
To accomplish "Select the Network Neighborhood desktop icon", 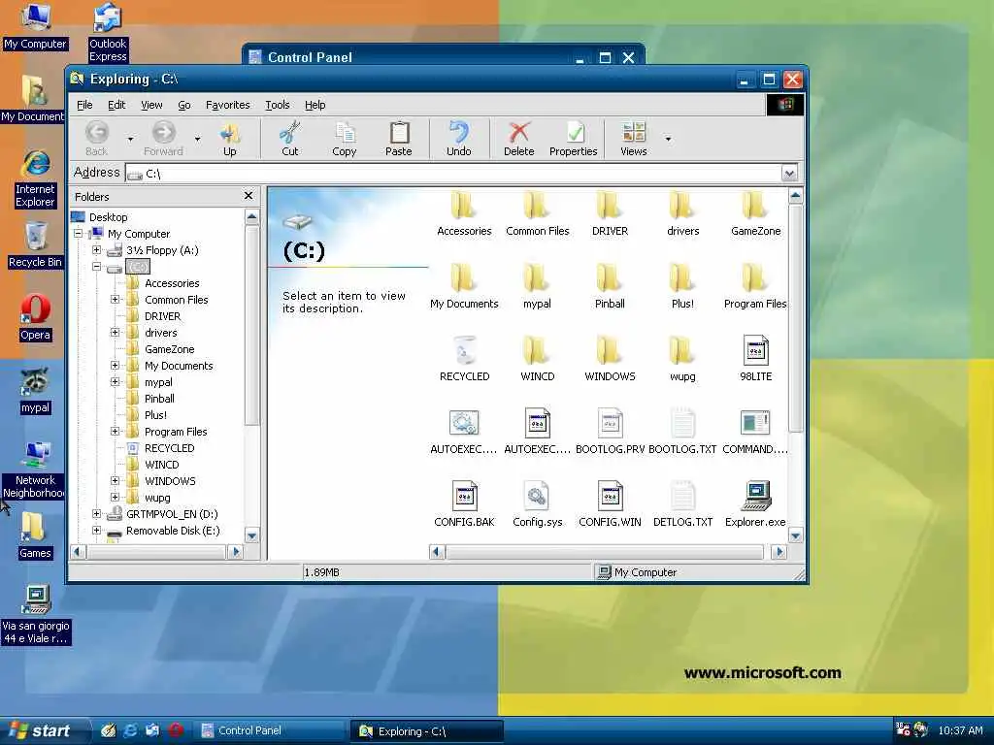I will pos(35,470).
